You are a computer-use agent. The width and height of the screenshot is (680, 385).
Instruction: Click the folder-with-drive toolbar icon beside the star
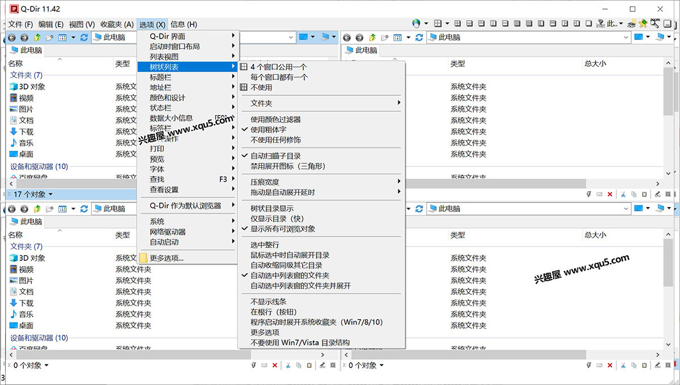[x=632, y=24]
